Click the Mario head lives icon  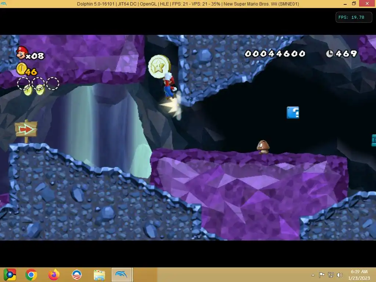pyautogui.click(x=21, y=53)
